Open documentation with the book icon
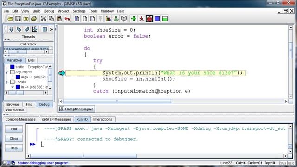297x167 pixels. [124, 19]
